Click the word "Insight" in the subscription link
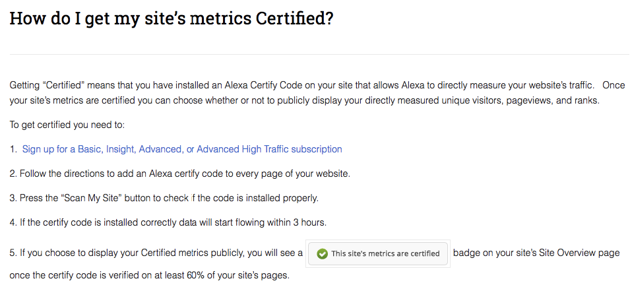This screenshot has width=630, height=289. pos(119,149)
